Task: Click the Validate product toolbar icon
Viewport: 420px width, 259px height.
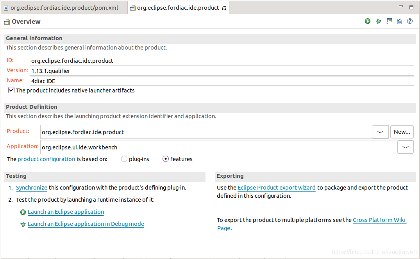Action: 399,21
